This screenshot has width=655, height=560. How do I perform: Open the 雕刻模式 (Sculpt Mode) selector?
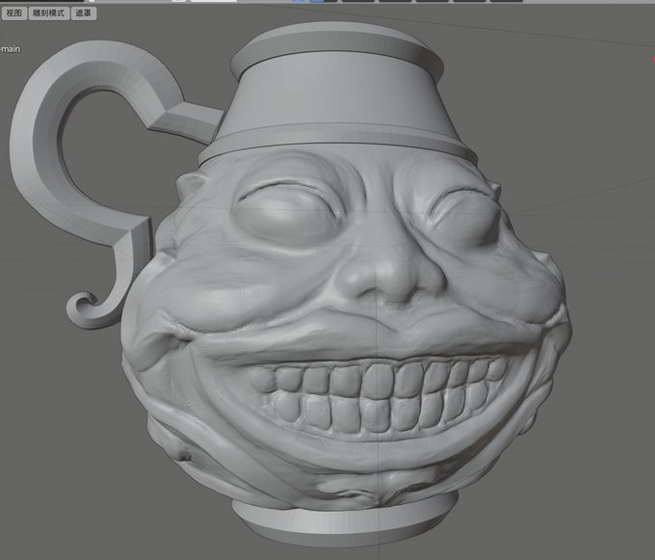(x=49, y=13)
